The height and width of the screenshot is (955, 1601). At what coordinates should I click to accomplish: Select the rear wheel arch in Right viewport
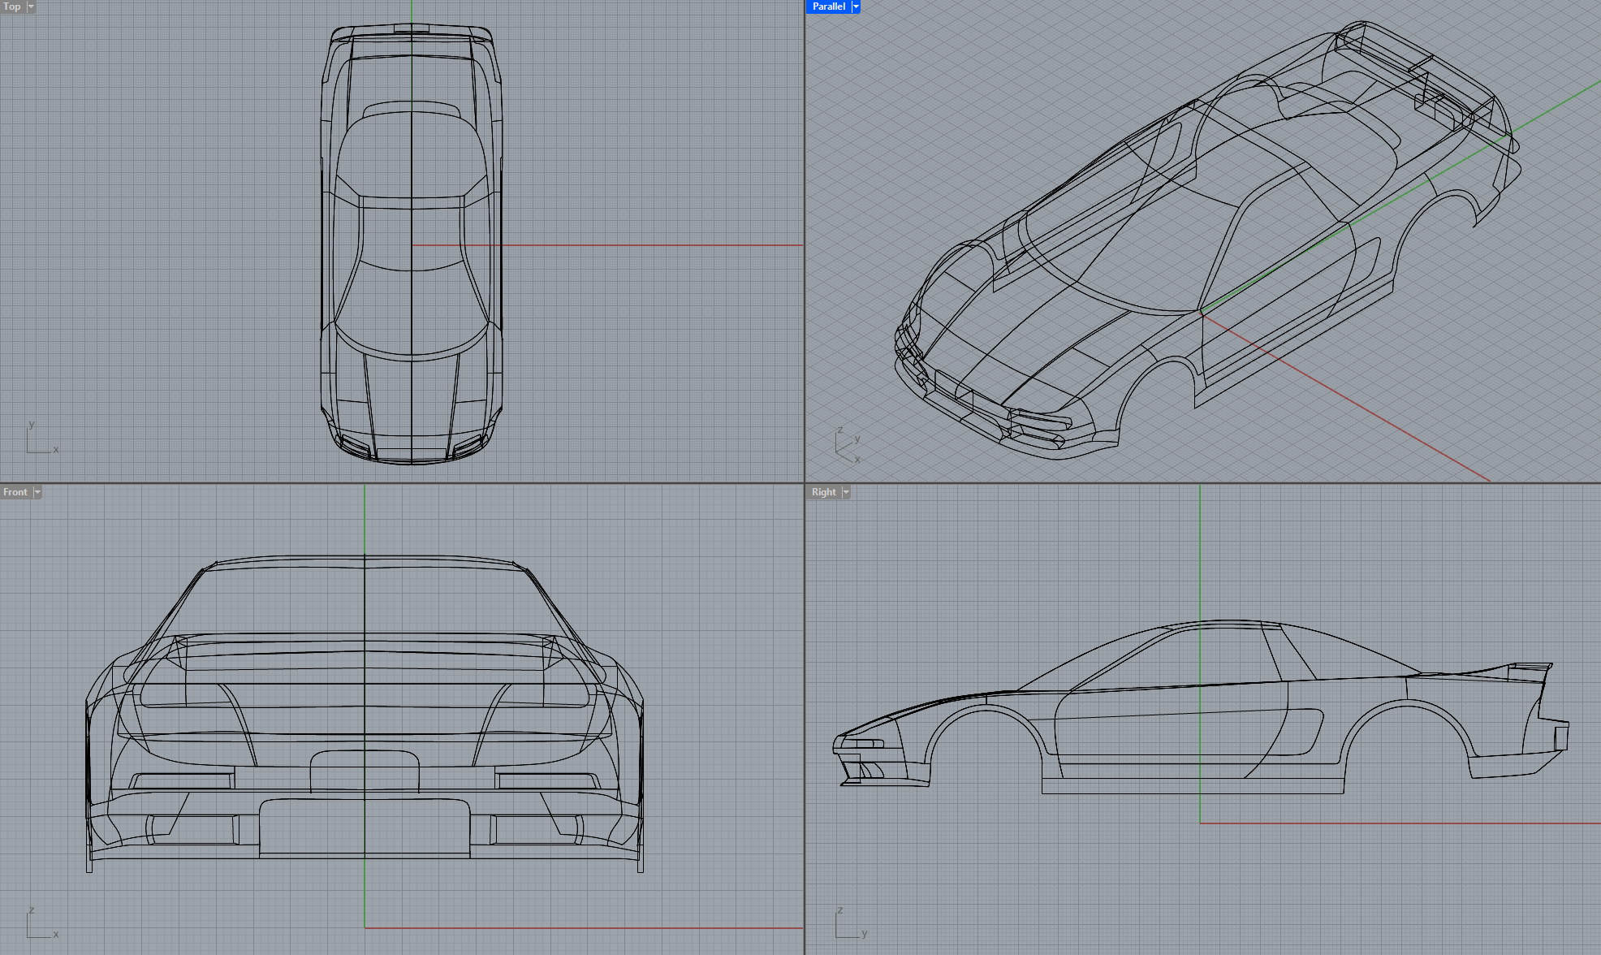pyautogui.click(x=1407, y=704)
